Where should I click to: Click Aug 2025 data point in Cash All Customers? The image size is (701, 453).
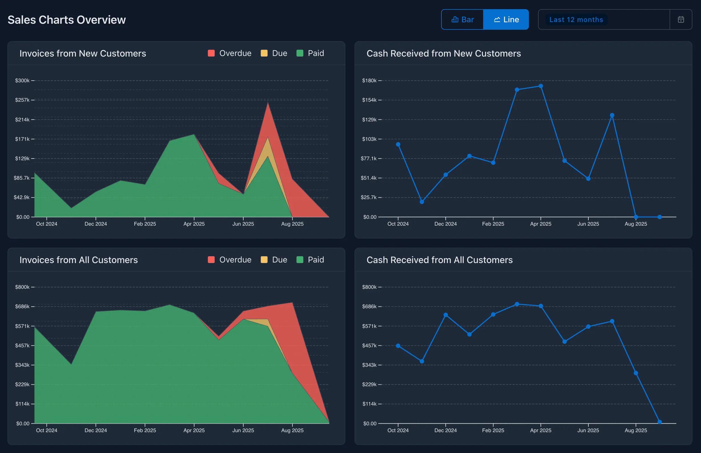pos(636,373)
